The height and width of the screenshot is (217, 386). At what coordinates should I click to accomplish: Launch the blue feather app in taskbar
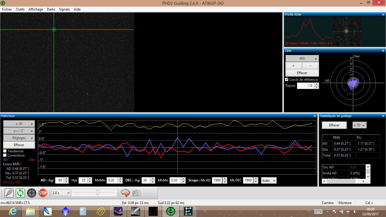[47, 211]
